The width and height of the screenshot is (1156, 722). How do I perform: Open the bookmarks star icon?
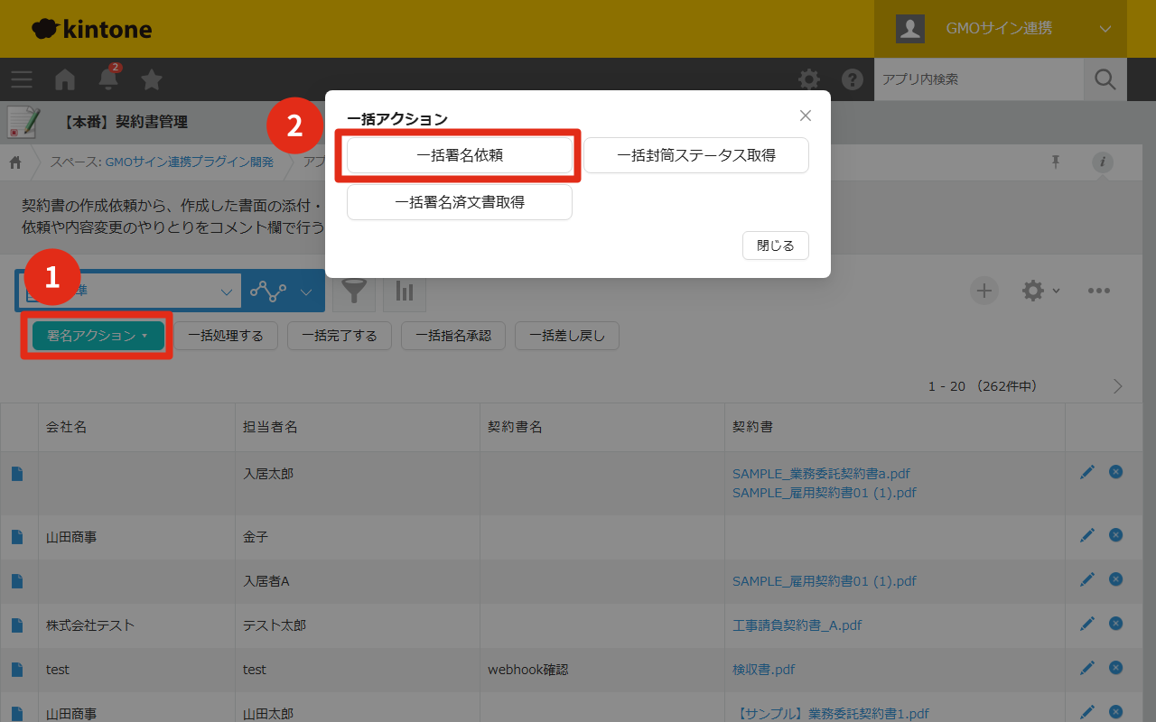click(x=152, y=79)
